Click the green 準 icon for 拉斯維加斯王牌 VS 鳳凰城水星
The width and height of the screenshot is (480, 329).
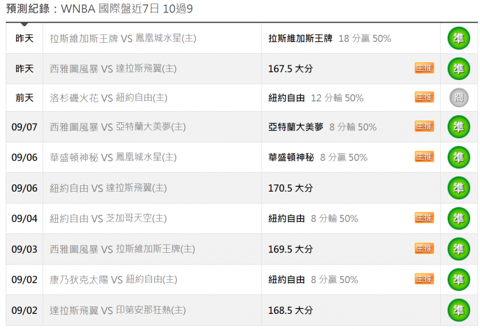point(459,38)
